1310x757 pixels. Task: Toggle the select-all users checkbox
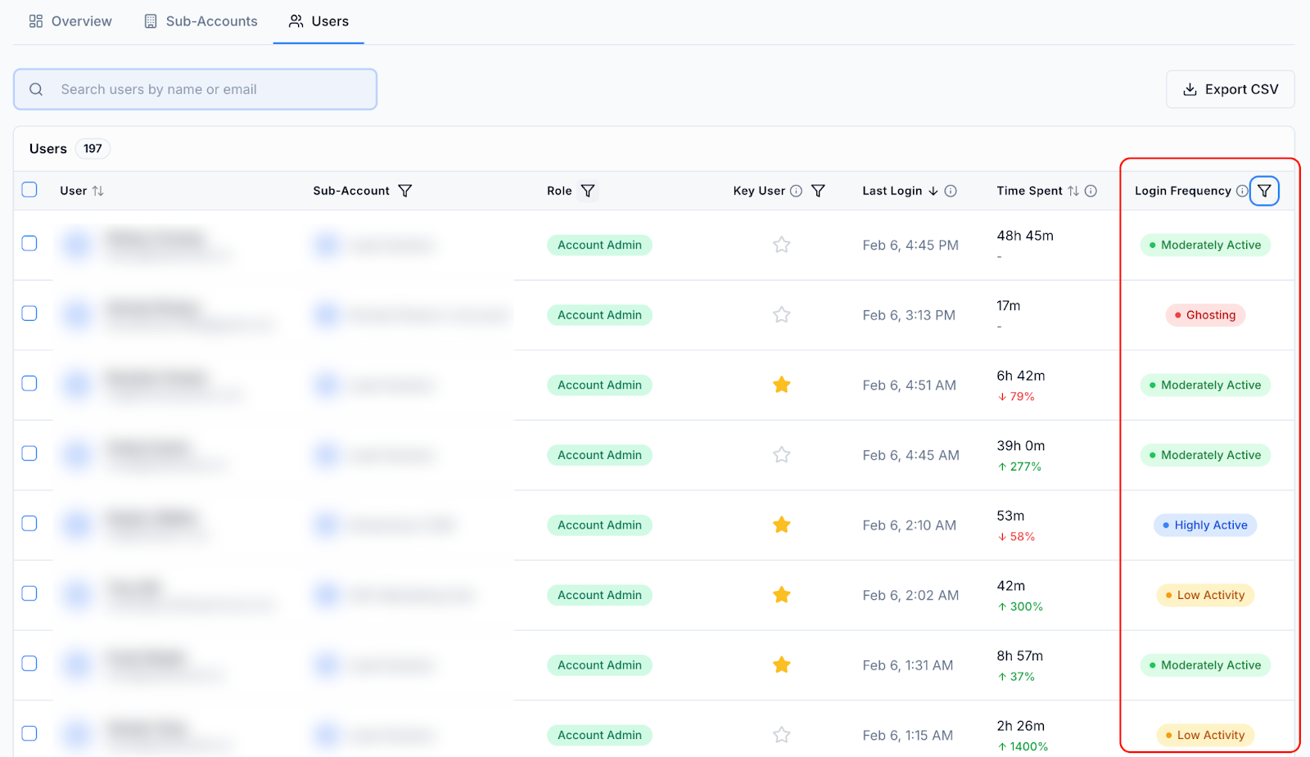tap(29, 190)
